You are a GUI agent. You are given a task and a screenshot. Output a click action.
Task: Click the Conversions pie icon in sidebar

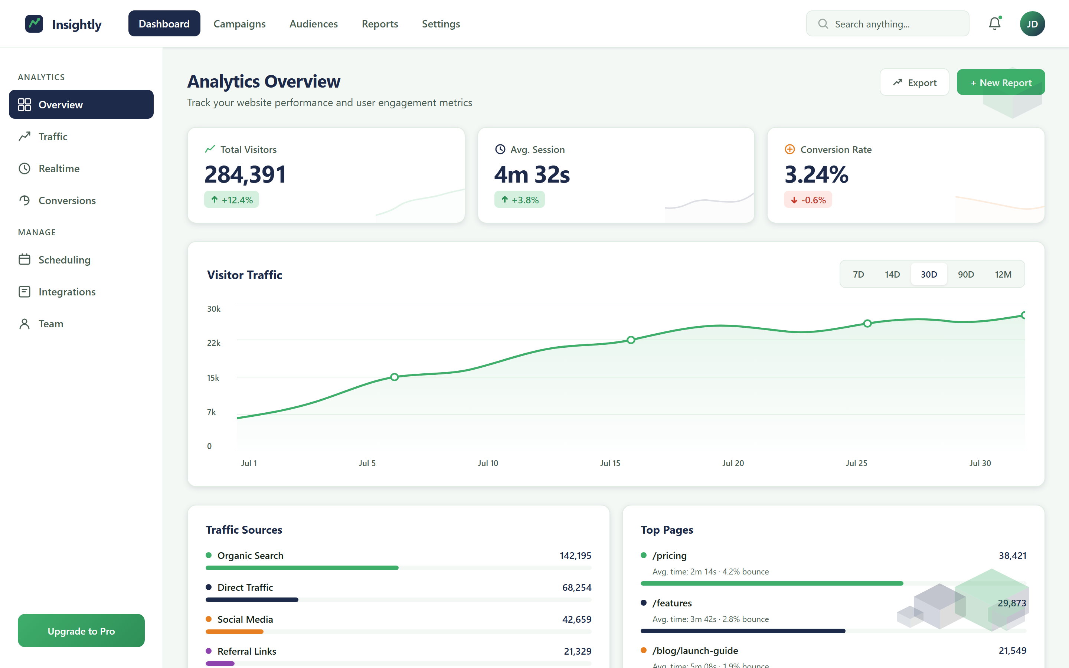(24, 200)
